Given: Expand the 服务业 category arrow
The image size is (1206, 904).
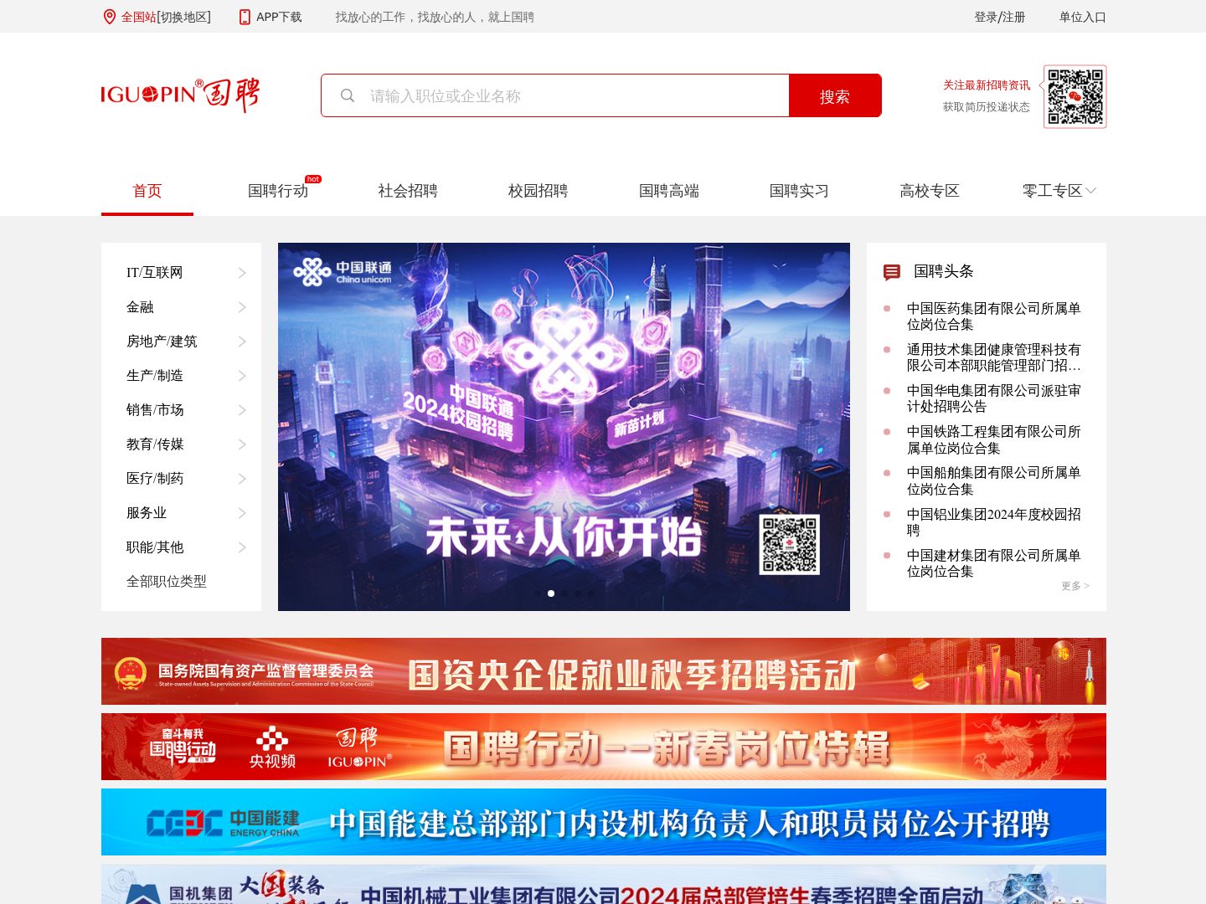Looking at the screenshot, I should (x=242, y=513).
